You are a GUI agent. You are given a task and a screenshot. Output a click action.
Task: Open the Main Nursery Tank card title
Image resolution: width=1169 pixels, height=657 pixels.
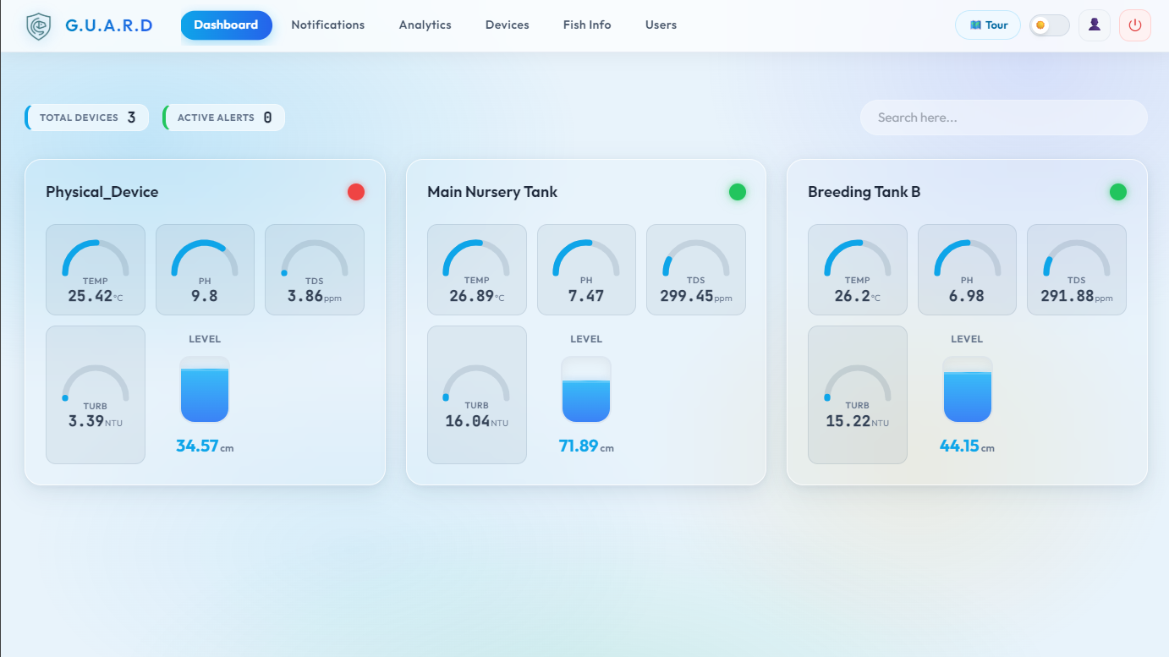tap(492, 192)
